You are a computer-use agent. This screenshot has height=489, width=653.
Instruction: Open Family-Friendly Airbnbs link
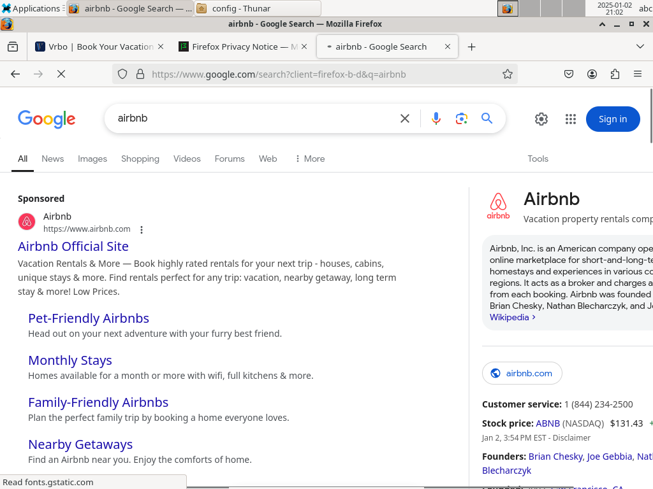(98, 402)
